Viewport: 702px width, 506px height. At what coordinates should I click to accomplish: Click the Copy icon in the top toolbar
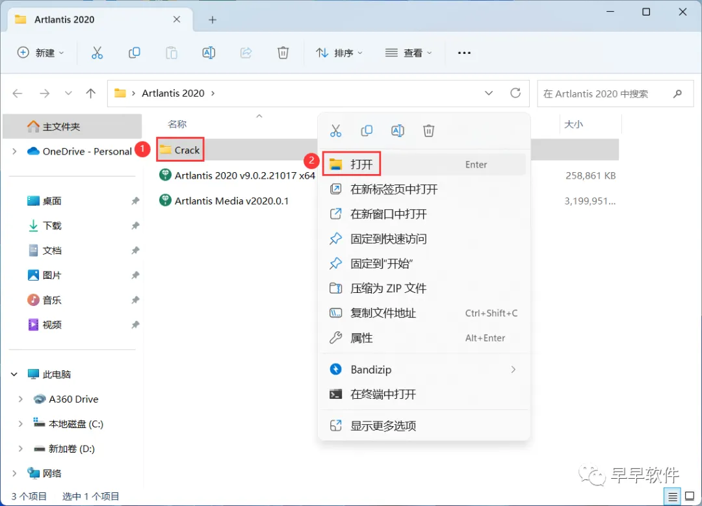tap(135, 53)
